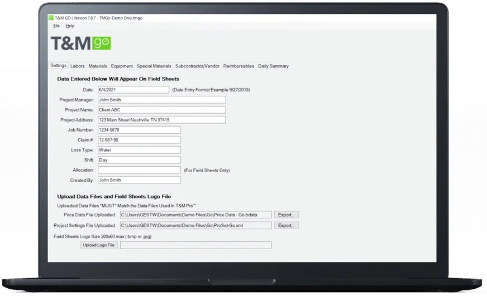Select the Settings tab

[59, 66]
